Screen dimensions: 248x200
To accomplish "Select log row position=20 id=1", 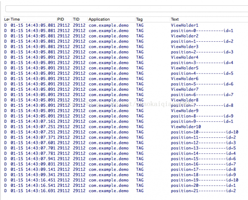I will [126, 186].
